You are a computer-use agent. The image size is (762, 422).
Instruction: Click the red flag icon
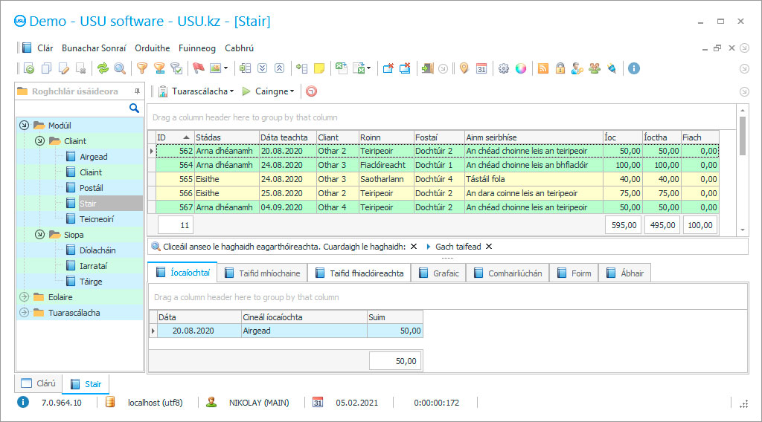[x=198, y=68]
